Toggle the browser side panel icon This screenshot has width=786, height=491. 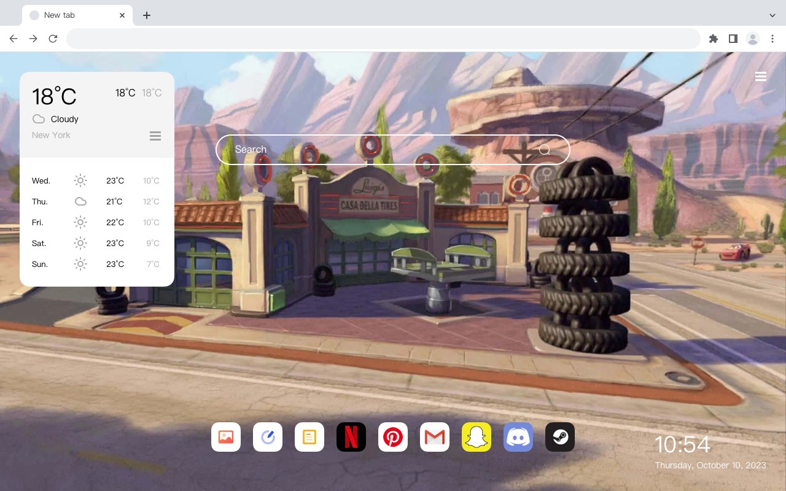pos(733,39)
